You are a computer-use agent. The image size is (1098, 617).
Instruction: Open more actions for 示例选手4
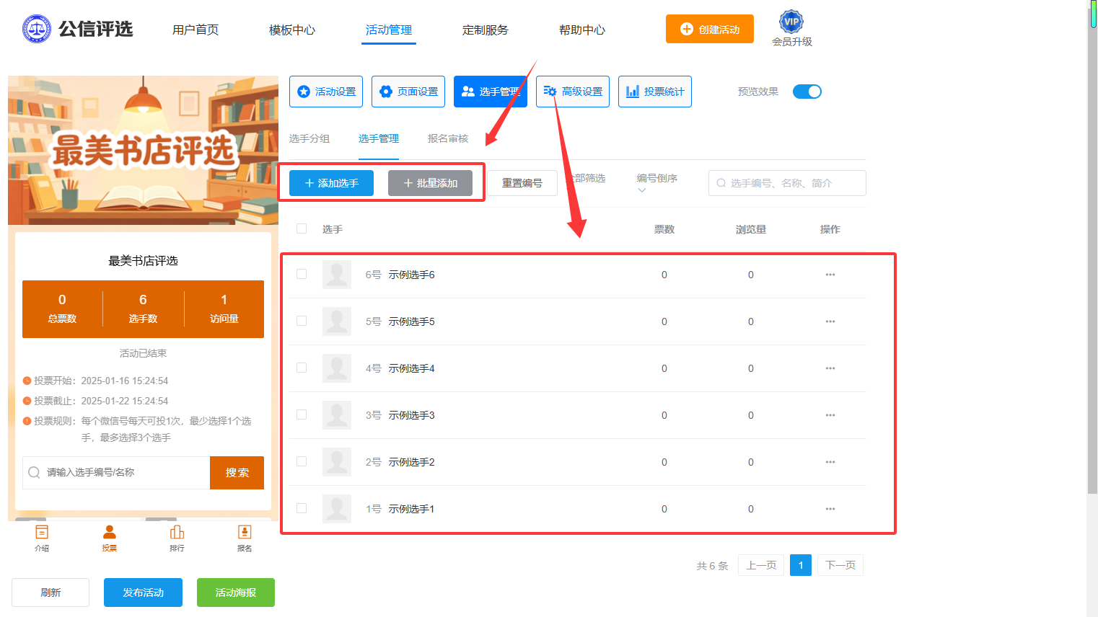[830, 368]
